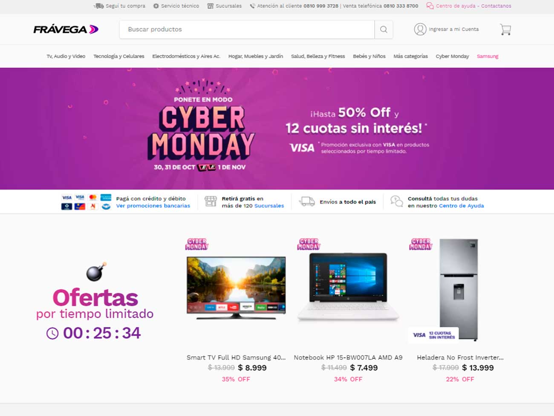The image size is (554, 416).
Task: Click the chat bubble icon for Centro de ayuda
Action: click(430, 6)
